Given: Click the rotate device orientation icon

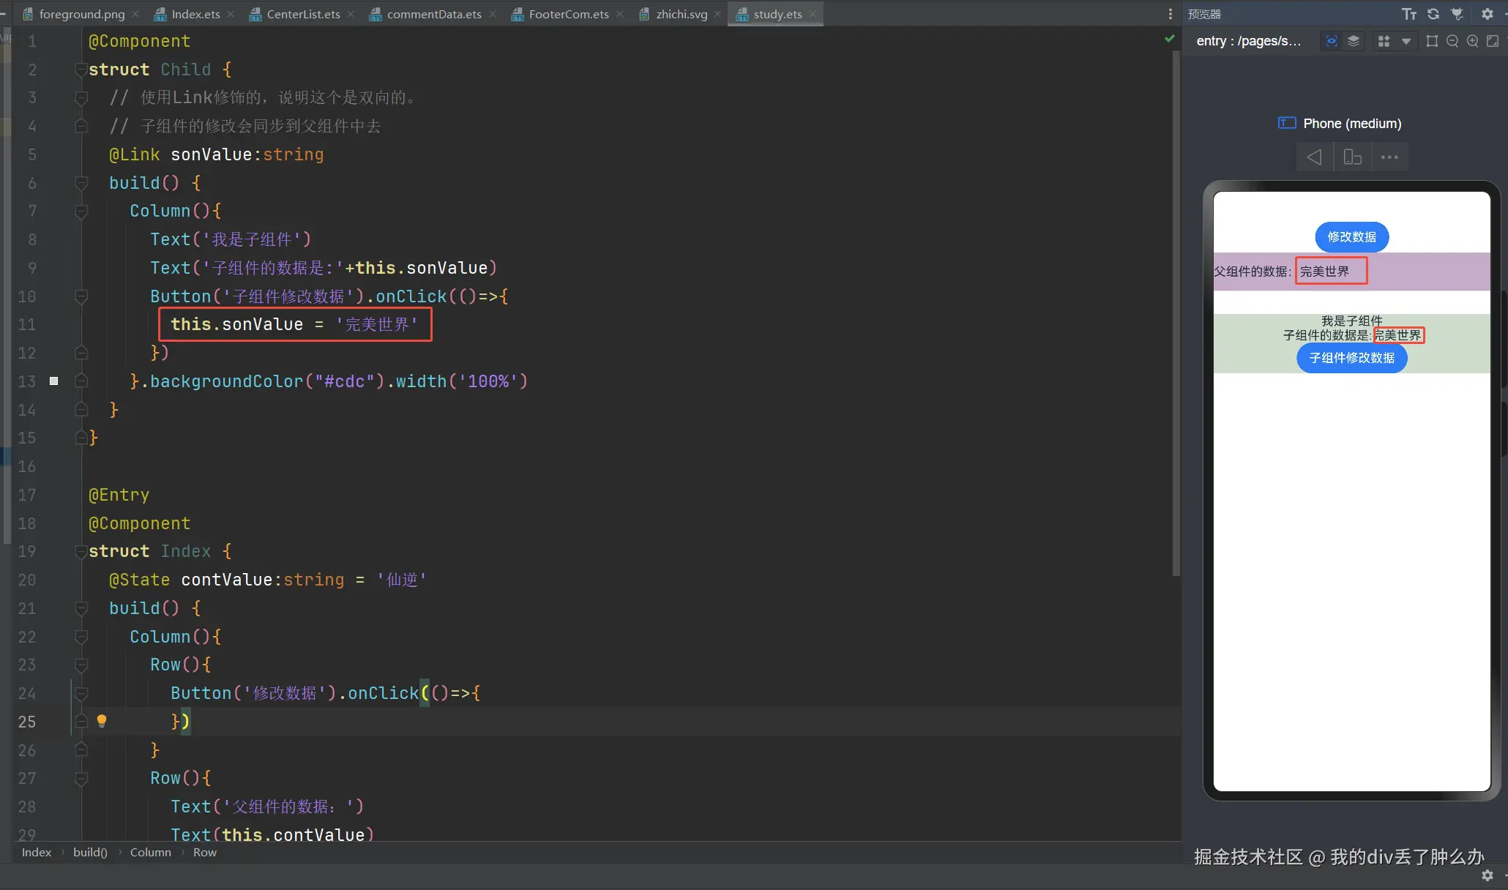Looking at the screenshot, I should coord(1352,157).
